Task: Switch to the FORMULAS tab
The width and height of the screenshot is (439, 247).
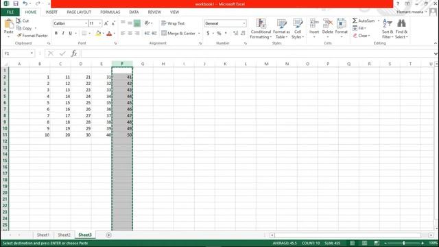Action: (x=110, y=12)
